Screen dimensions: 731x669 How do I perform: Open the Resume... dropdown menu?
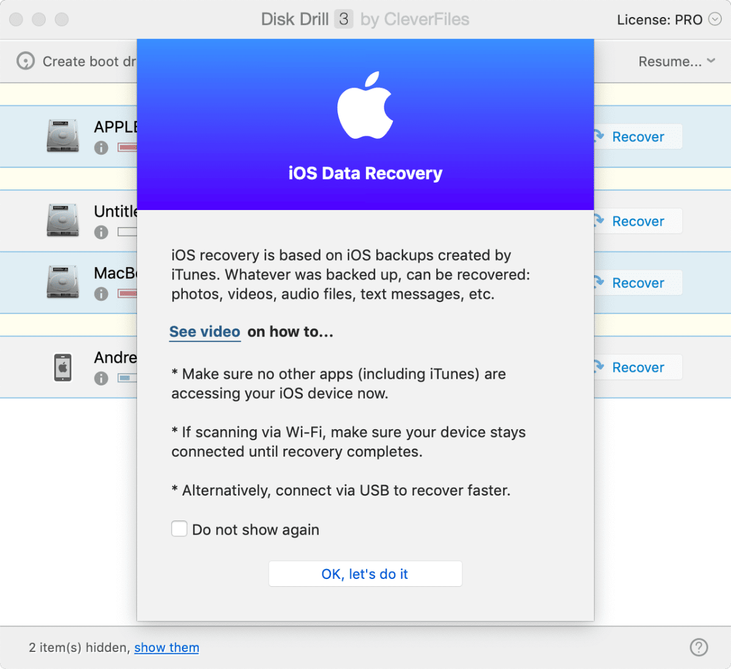(x=676, y=61)
